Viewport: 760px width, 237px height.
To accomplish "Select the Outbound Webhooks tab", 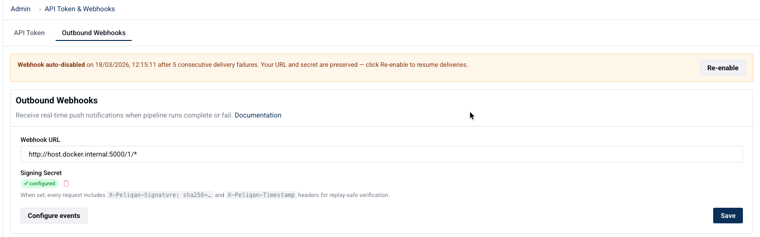I will point(94,33).
